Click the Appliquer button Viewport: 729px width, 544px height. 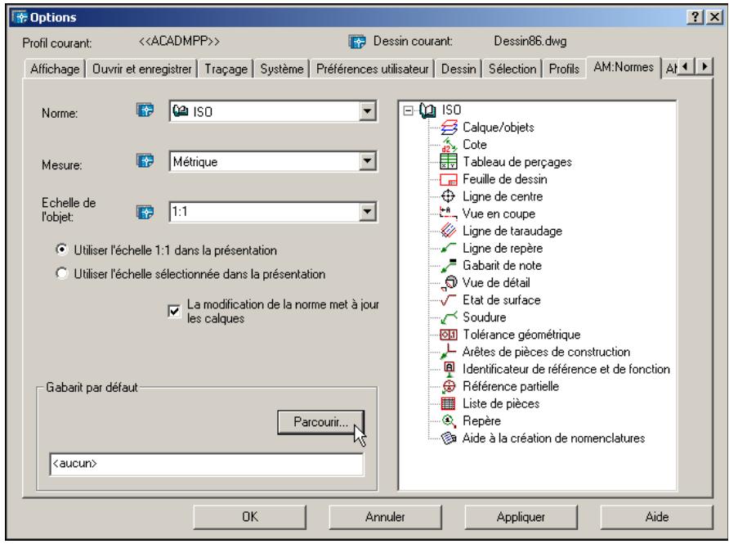(x=521, y=517)
